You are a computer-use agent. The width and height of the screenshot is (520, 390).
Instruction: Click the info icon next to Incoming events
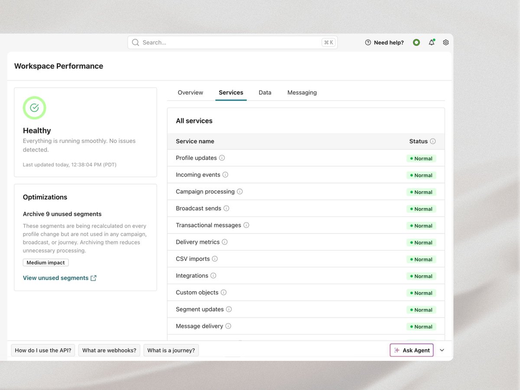(x=225, y=175)
